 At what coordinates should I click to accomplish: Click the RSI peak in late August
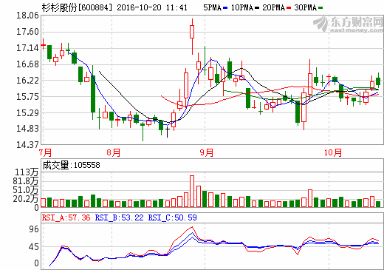[192, 227]
